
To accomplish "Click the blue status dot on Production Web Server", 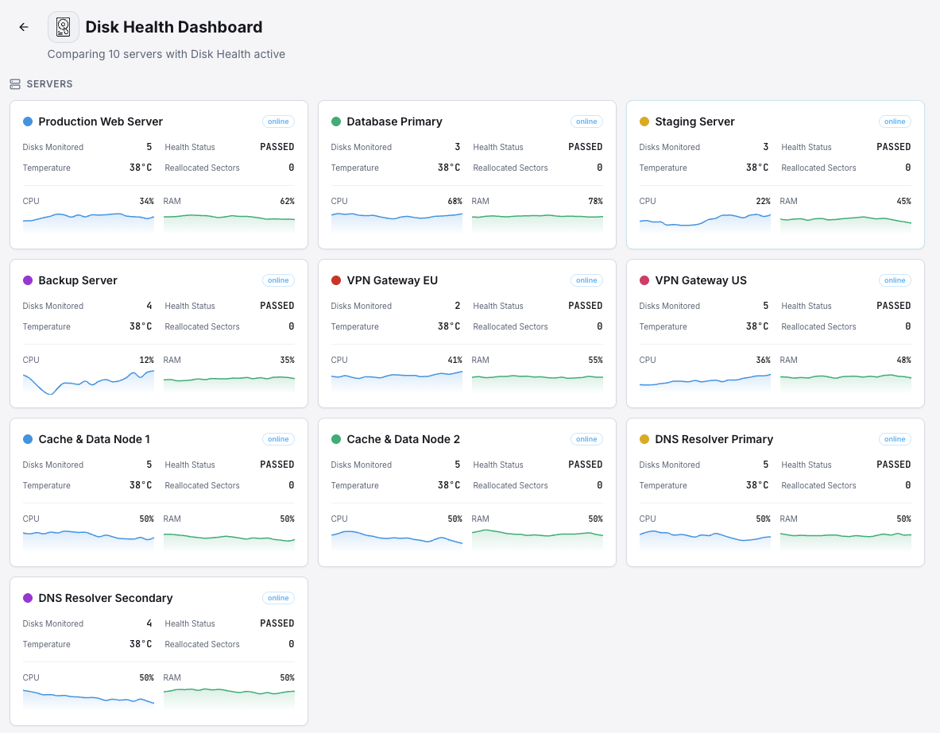I will pyautogui.click(x=29, y=121).
